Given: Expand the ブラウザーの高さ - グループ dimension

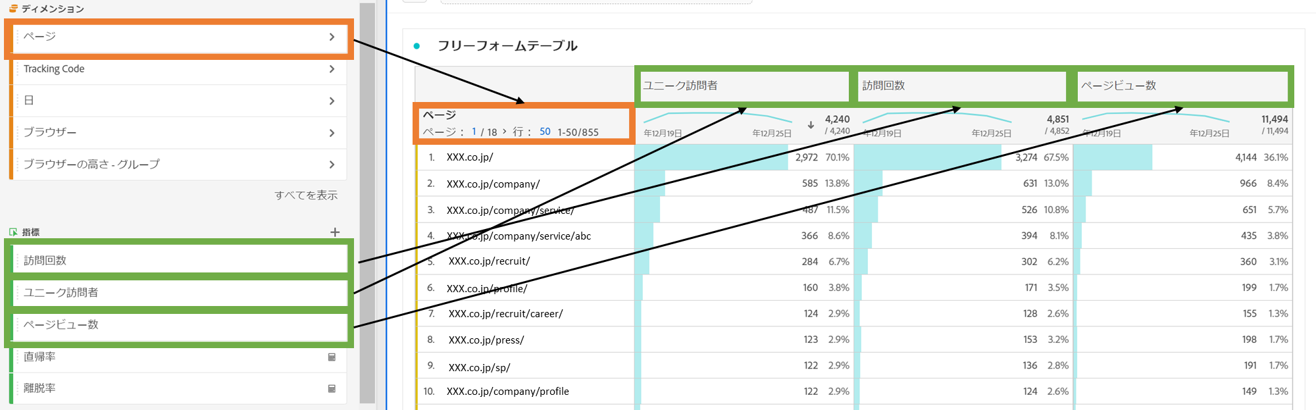Looking at the screenshot, I should [x=333, y=165].
